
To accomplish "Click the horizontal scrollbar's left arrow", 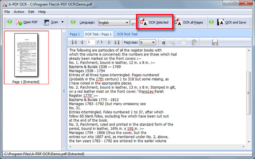I will (70, 147).
